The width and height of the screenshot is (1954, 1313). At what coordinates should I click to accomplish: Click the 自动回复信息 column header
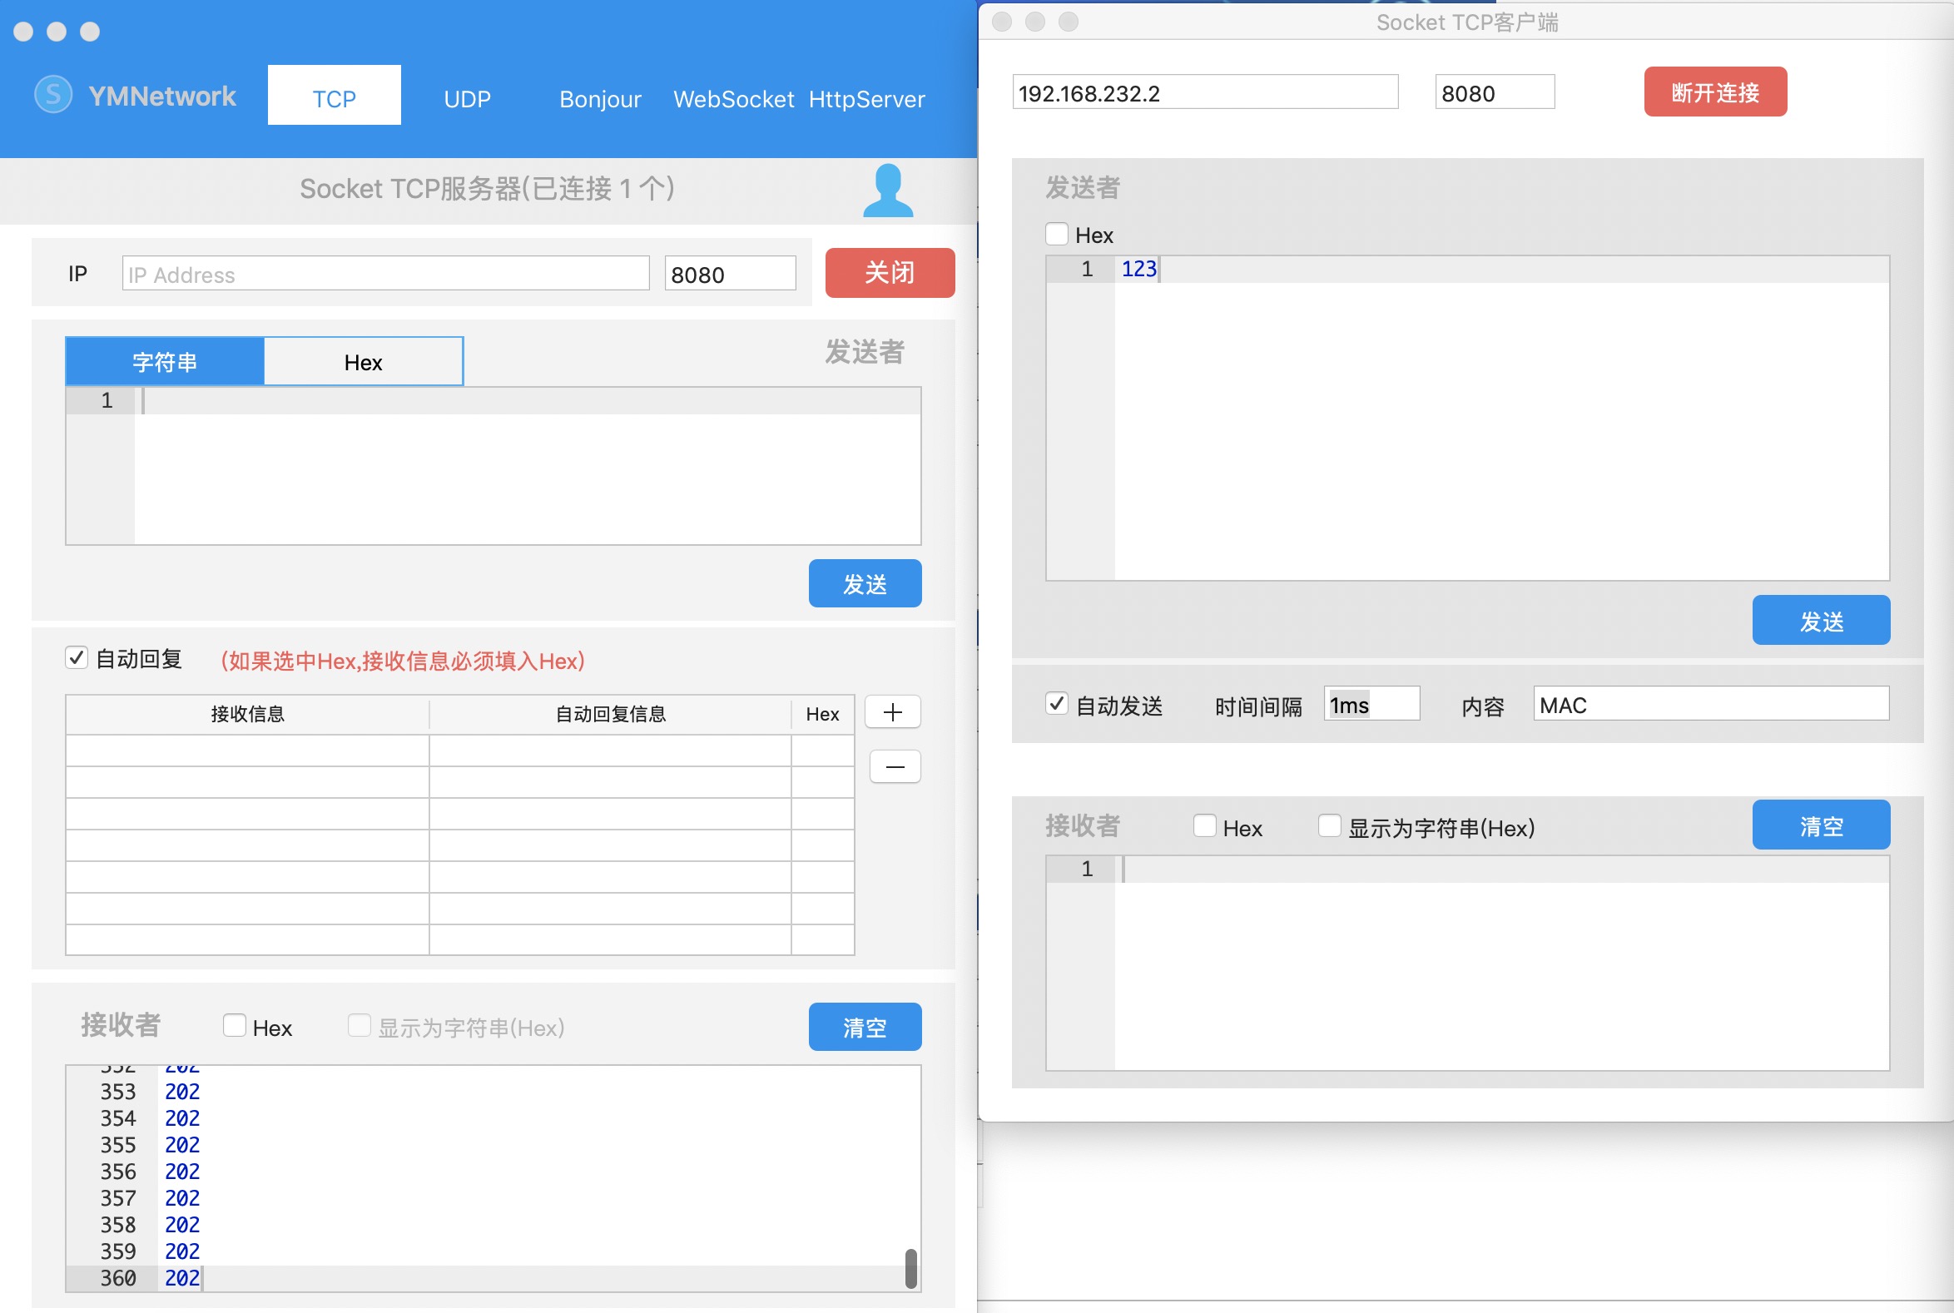point(610,714)
